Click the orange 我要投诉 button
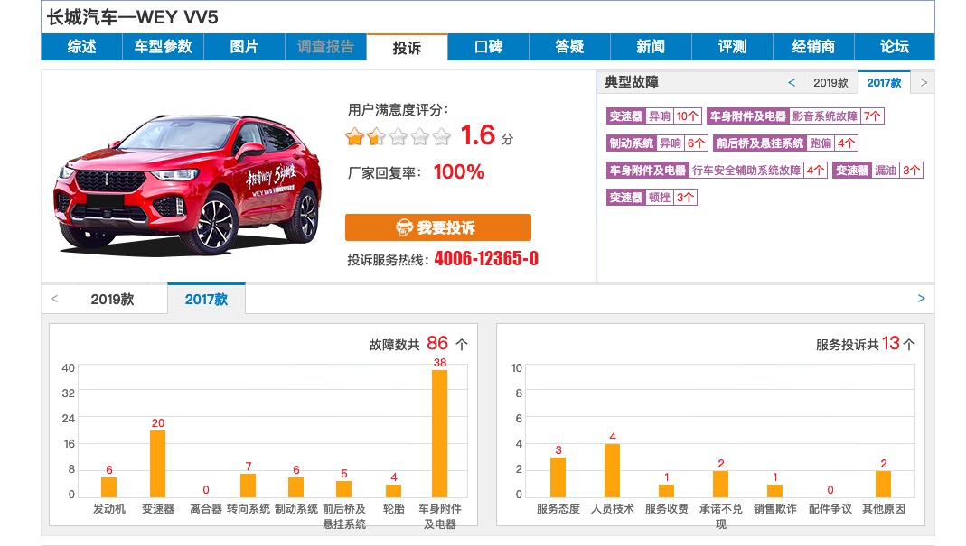The image size is (966, 546). 438,227
